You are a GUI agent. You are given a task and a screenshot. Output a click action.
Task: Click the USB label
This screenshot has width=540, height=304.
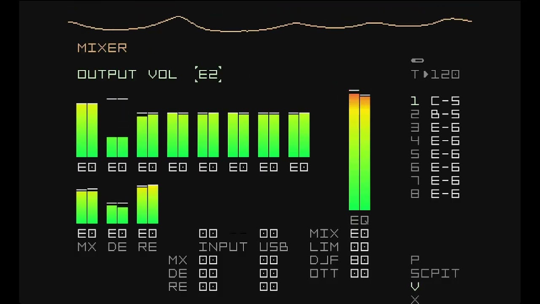pyautogui.click(x=274, y=247)
